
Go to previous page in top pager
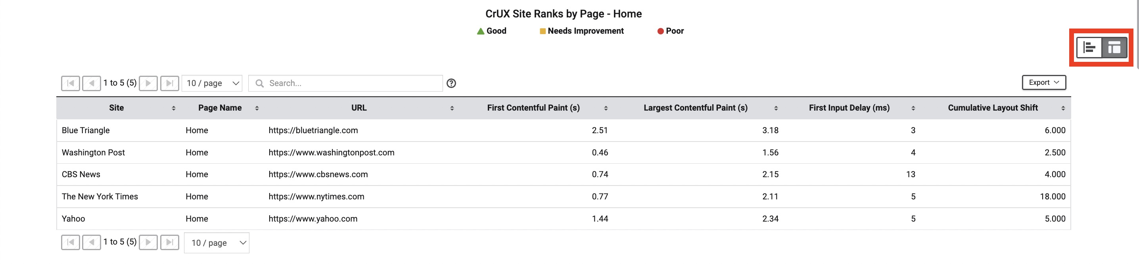tap(92, 83)
